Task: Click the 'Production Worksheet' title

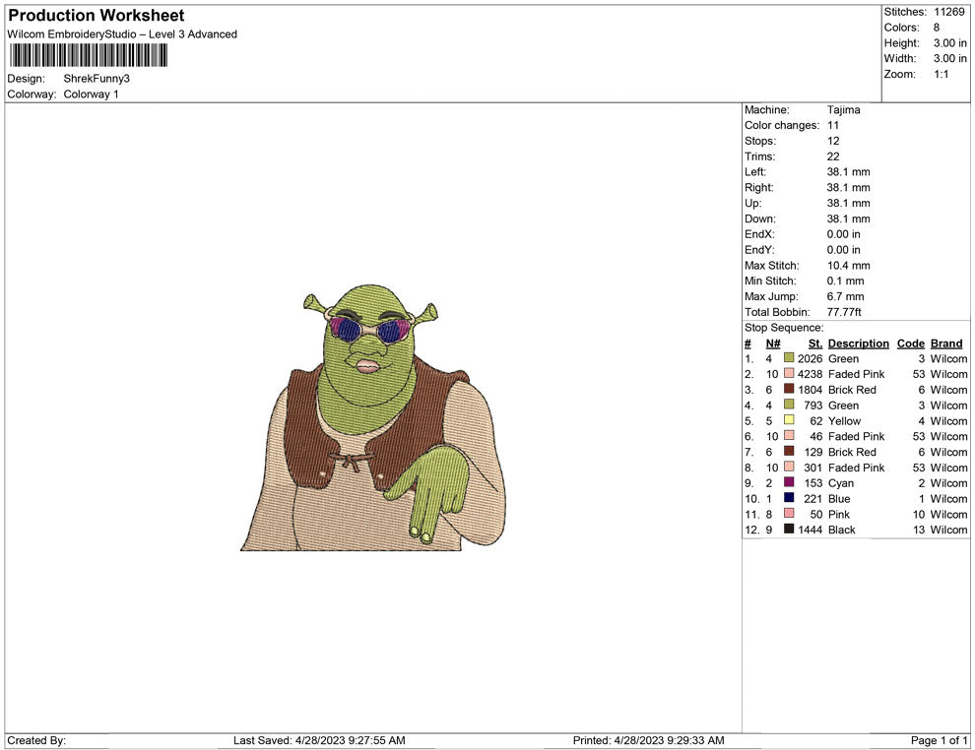Action: pos(97,16)
